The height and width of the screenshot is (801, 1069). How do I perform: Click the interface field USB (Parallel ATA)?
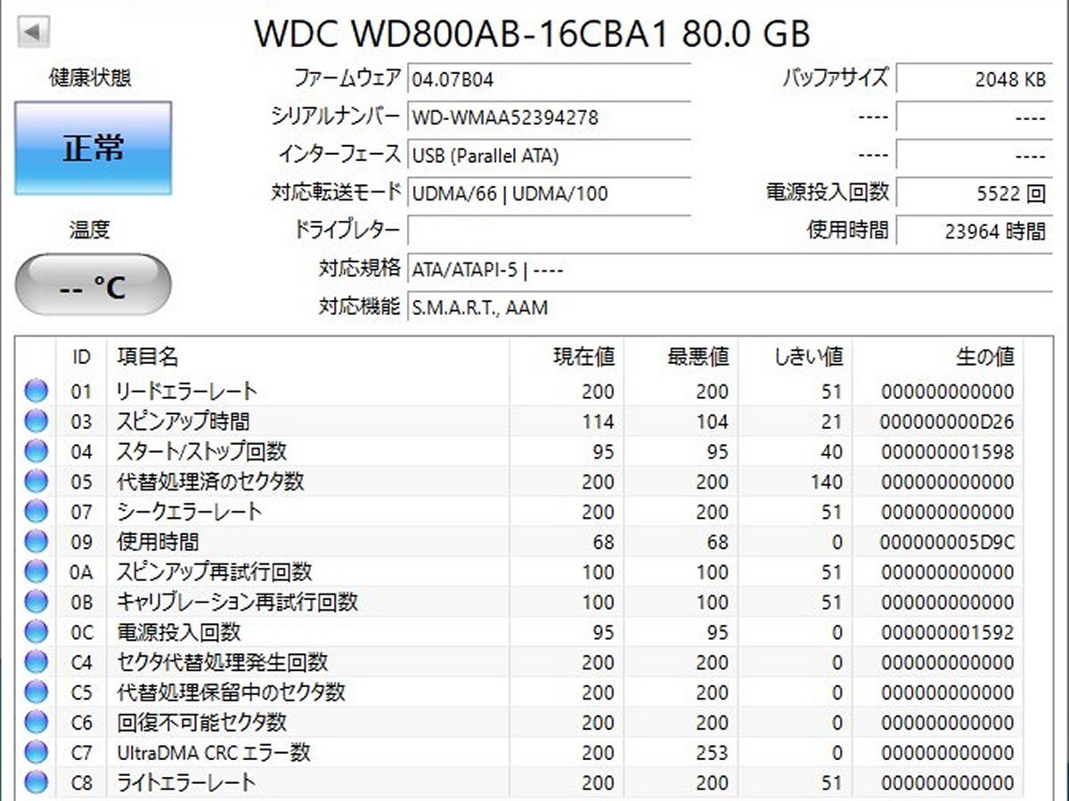[549, 155]
